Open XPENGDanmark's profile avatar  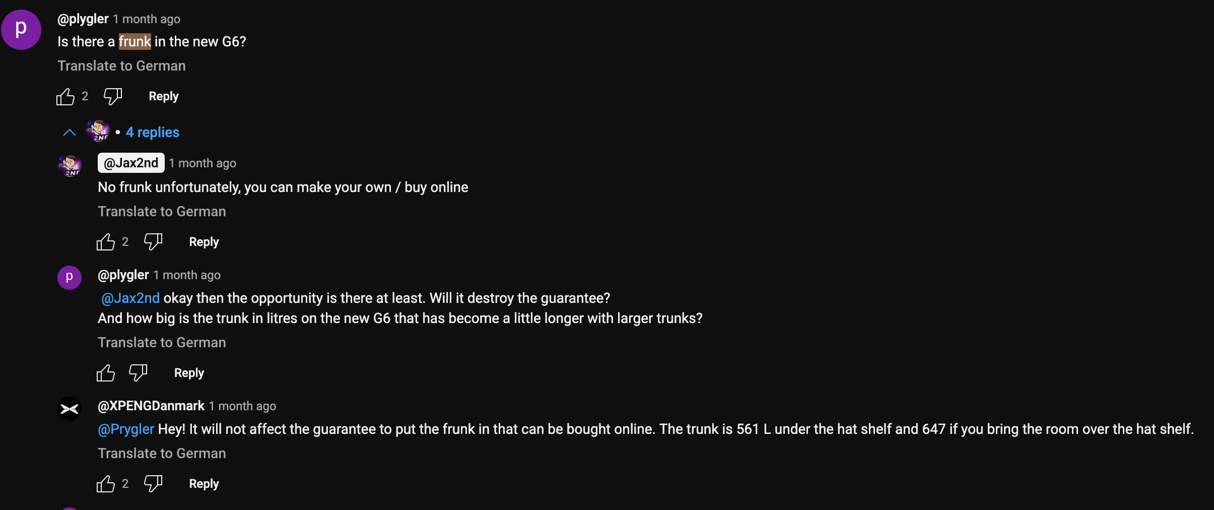[x=70, y=409]
